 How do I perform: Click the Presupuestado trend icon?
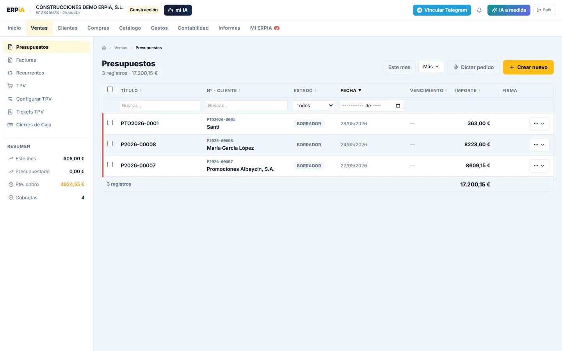(11, 172)
